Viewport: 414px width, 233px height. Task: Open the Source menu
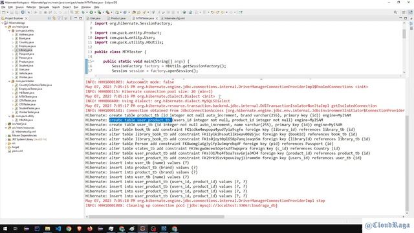pyautogui.click(x=19, y=7)
